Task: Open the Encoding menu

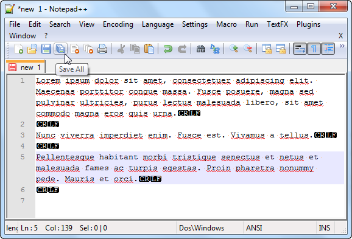Action: tap(118, 24)
